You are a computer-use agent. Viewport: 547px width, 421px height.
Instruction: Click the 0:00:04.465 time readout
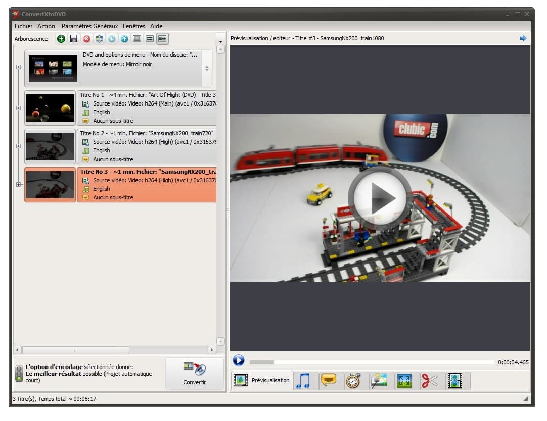[x=513, y=362]
